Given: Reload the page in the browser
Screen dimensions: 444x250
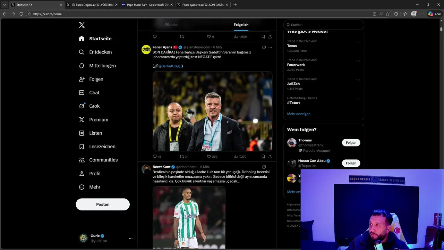Looking at the screenshot, I should point(21,14).
